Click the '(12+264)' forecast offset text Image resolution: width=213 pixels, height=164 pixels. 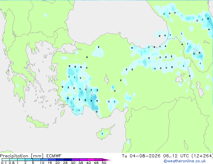202,156
